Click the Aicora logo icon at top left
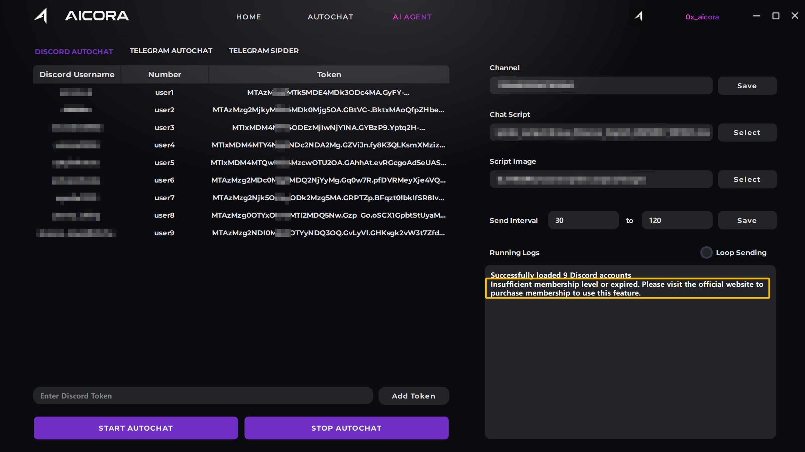 click(x=41, y=16)
